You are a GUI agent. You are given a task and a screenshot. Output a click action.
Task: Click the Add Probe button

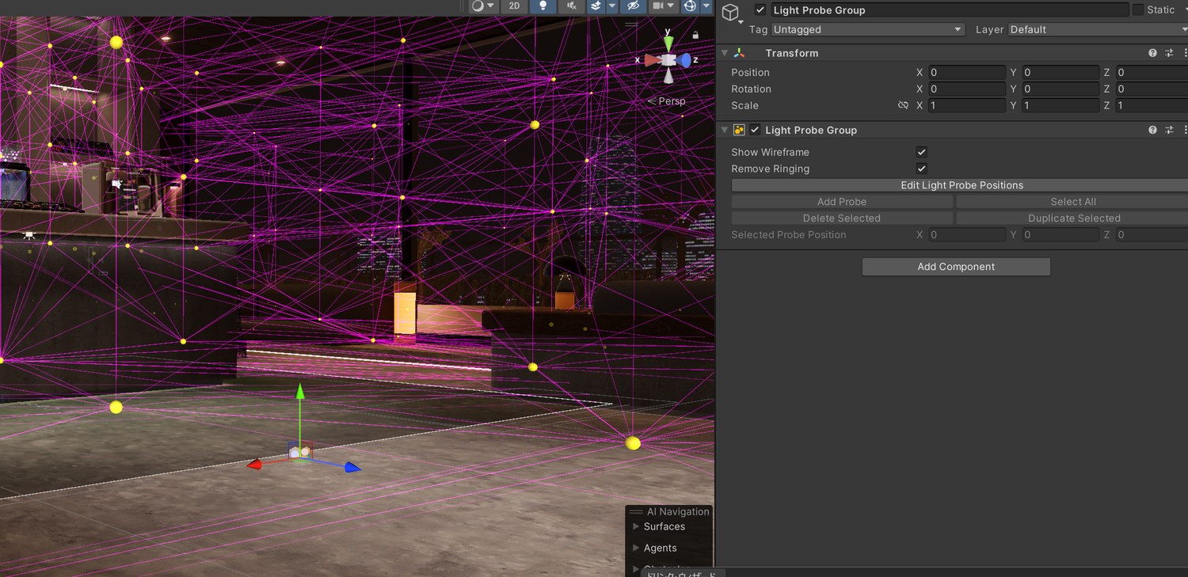point(842,202)
